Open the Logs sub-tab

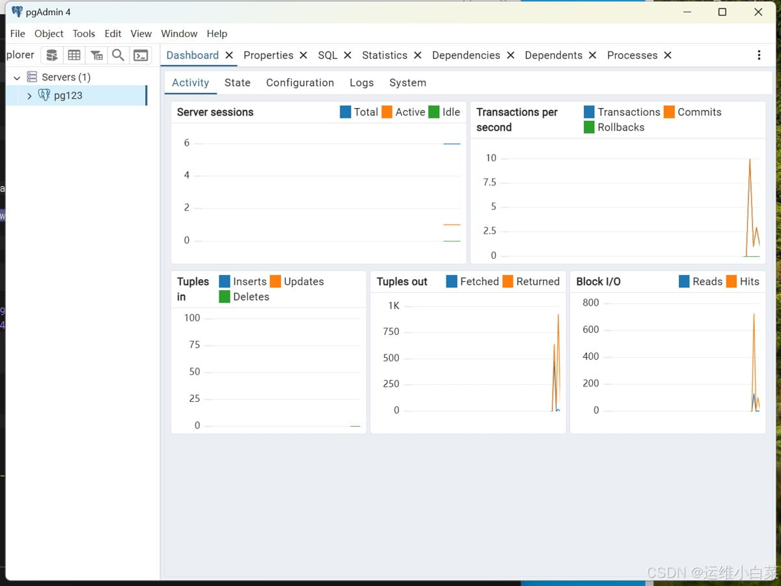coord(361,83)
